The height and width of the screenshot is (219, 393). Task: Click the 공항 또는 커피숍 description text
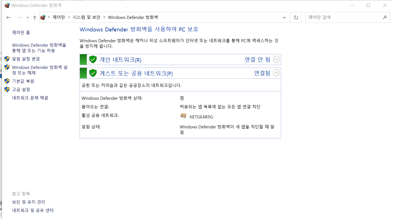[131, 85]
